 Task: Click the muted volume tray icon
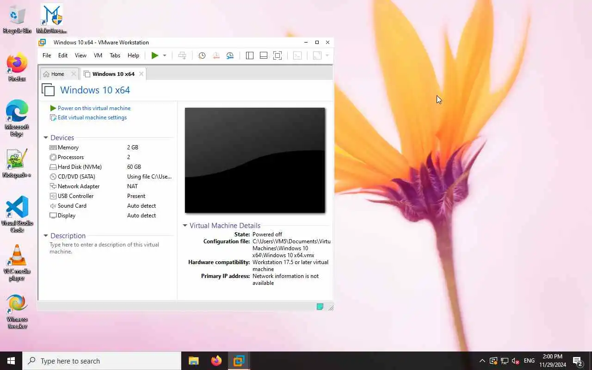point(516,361)
